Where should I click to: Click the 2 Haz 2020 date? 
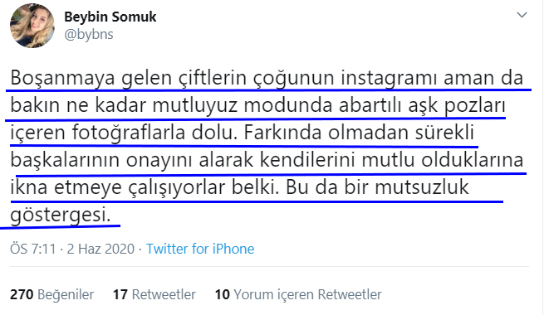pyautogui.click(x=100, y=249)
